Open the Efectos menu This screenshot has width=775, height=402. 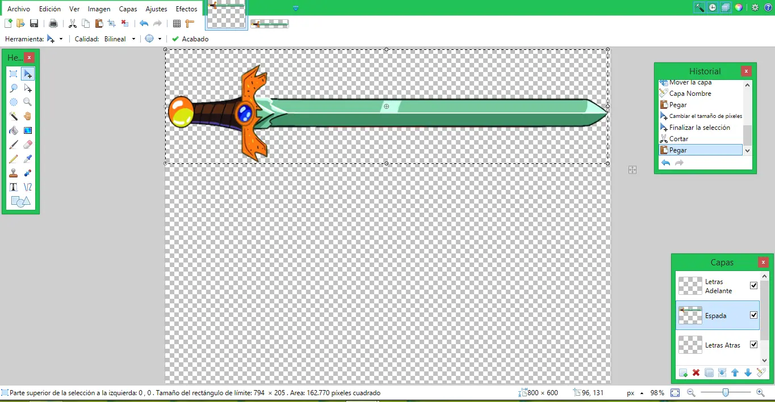(x=187, y=9)
